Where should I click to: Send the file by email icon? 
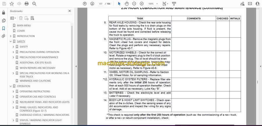250,4
